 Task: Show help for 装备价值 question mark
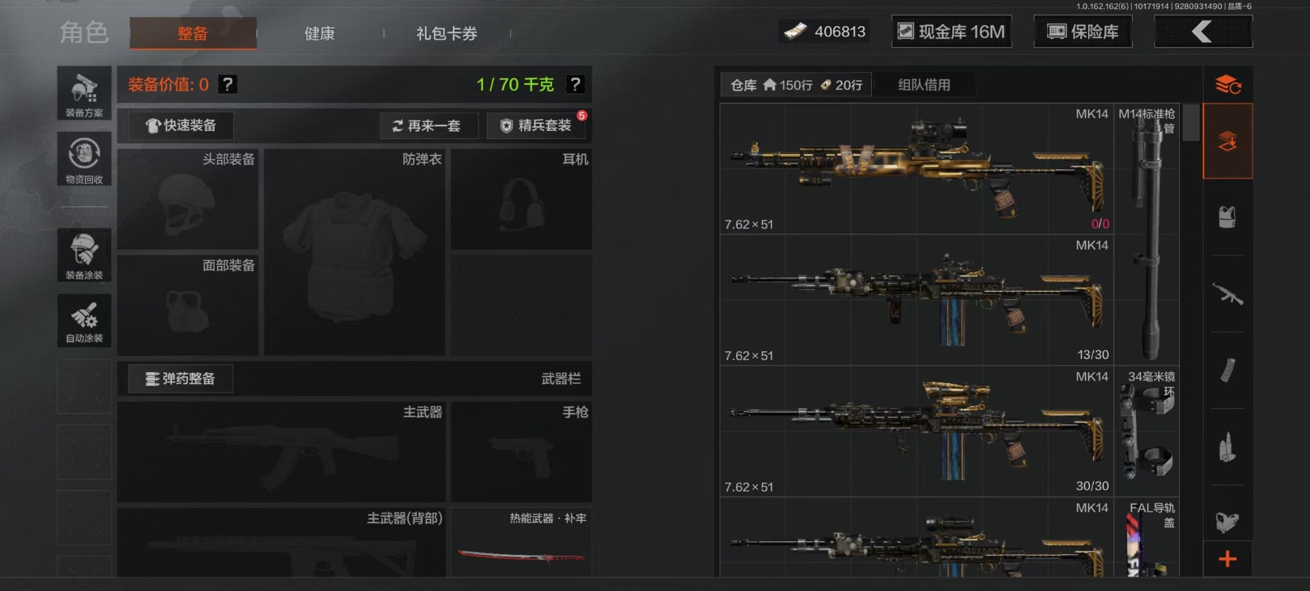227,85
